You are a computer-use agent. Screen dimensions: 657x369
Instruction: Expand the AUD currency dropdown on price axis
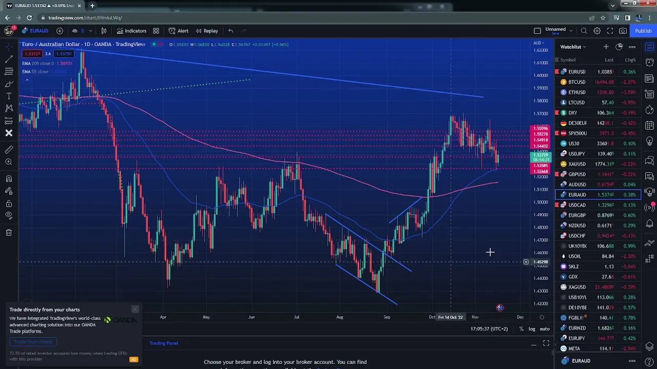coord(538,43)
